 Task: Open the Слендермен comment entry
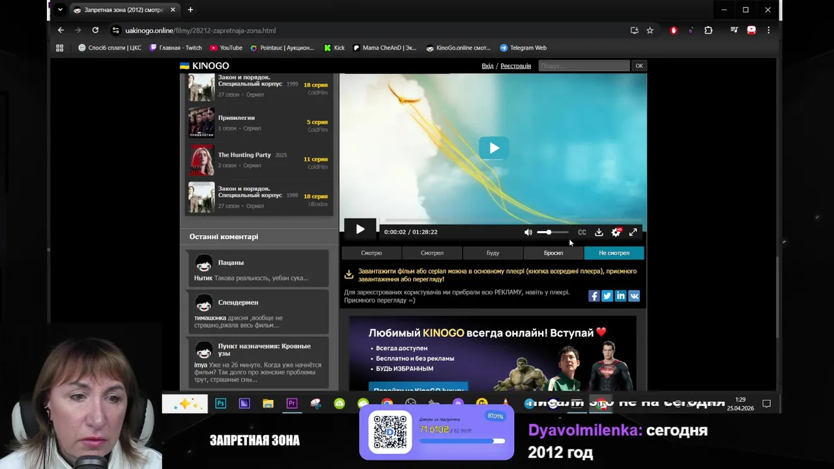tap(257, 312)
